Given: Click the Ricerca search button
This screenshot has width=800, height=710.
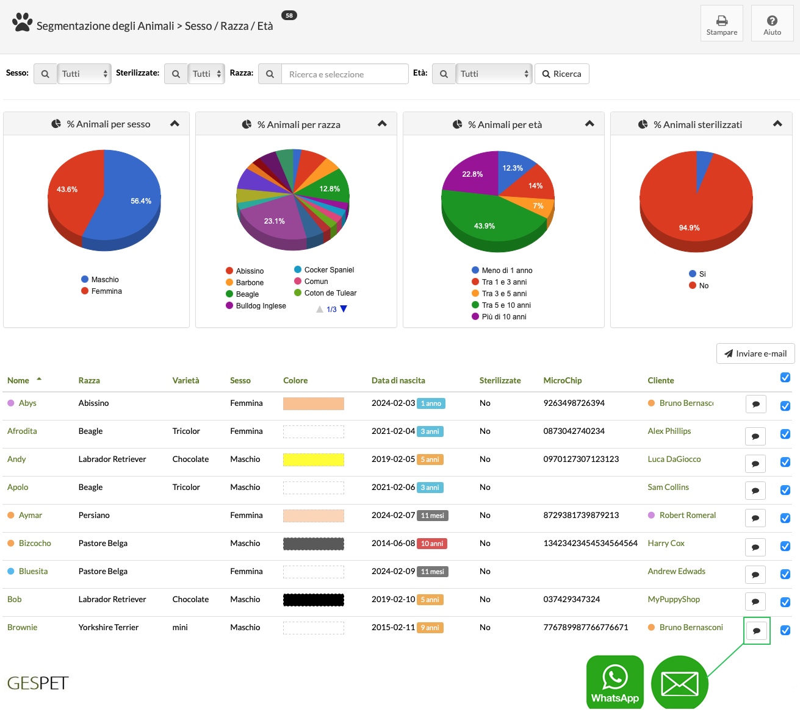Looking at the screenshot, I should [562, 74].
